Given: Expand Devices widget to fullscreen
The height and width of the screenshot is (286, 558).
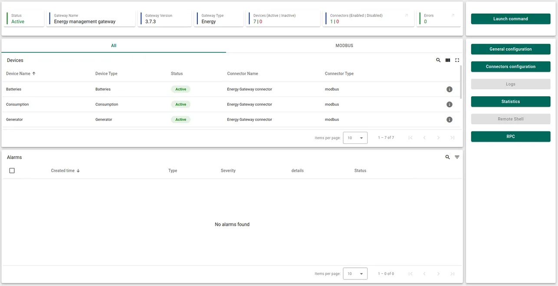Looking at the screenshot, I should [457, 60].
